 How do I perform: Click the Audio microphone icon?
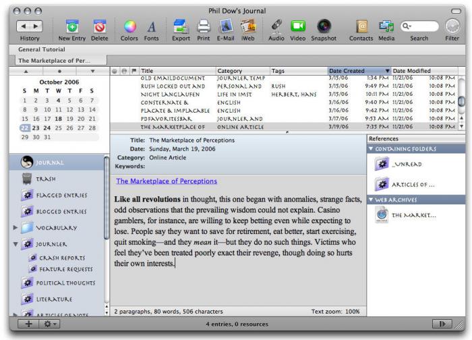276,26
